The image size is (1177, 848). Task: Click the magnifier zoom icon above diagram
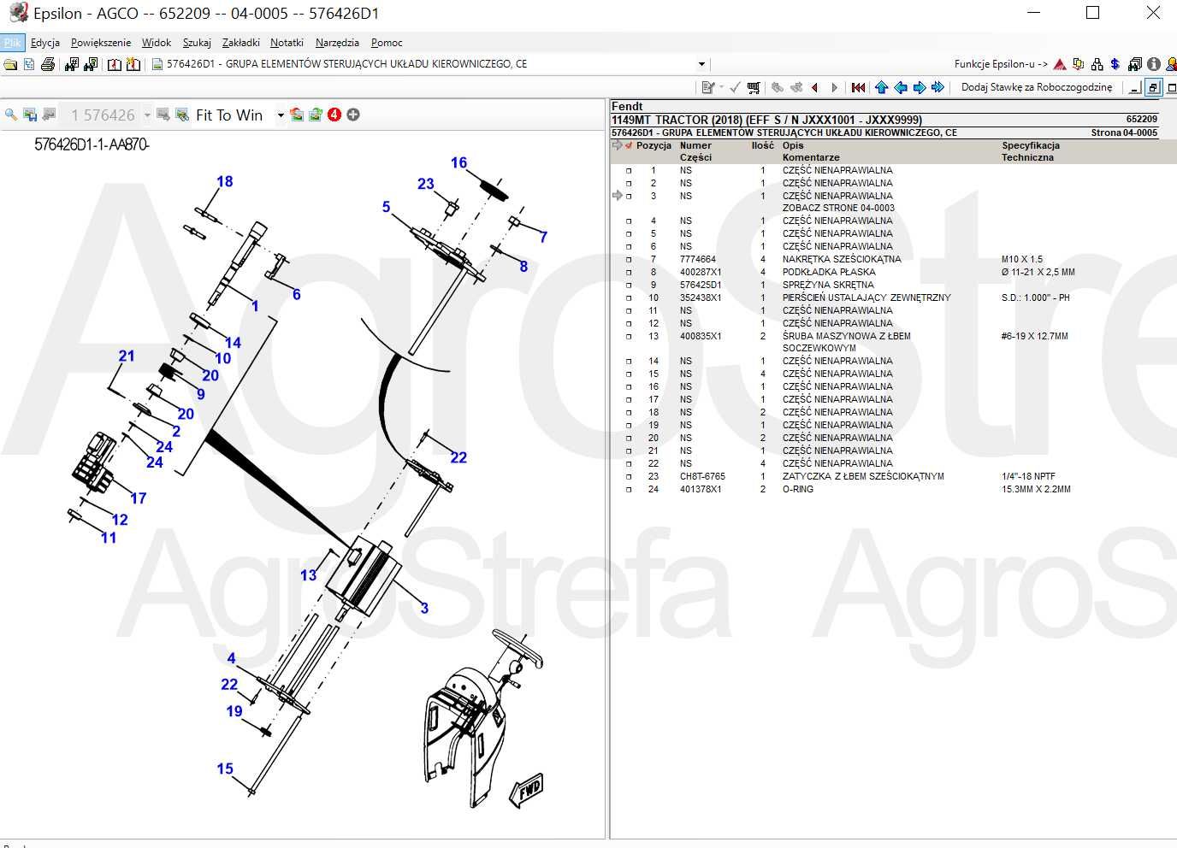click(11, 115)
